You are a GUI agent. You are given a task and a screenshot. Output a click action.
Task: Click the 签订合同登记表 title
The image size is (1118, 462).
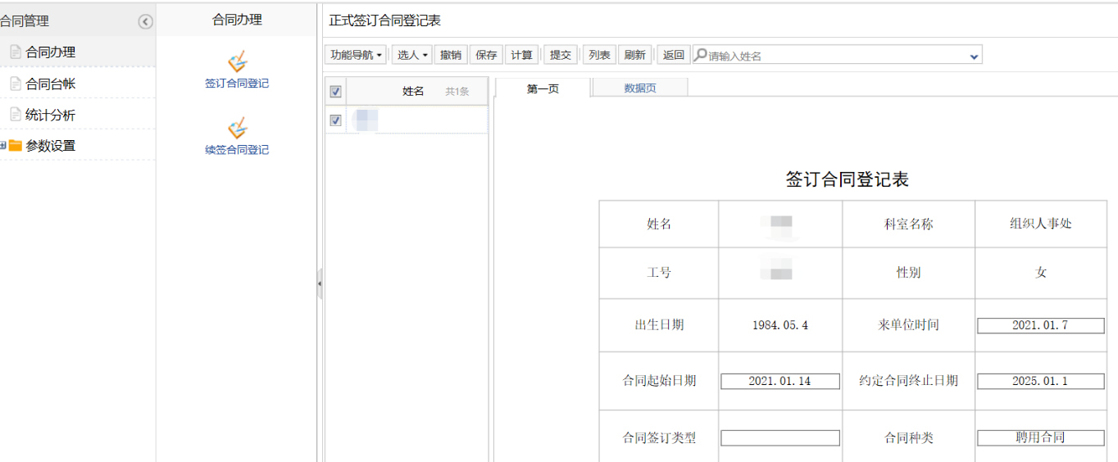point(848,180)
